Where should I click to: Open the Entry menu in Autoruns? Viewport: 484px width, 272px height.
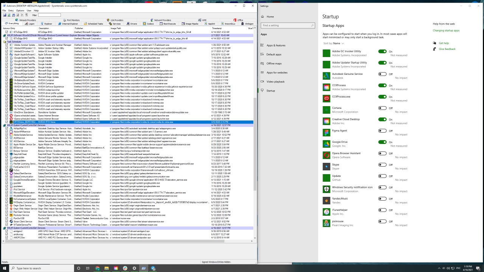coord(11,11)
